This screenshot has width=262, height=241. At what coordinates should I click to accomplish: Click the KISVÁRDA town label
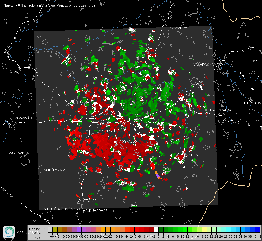[179, 28]
